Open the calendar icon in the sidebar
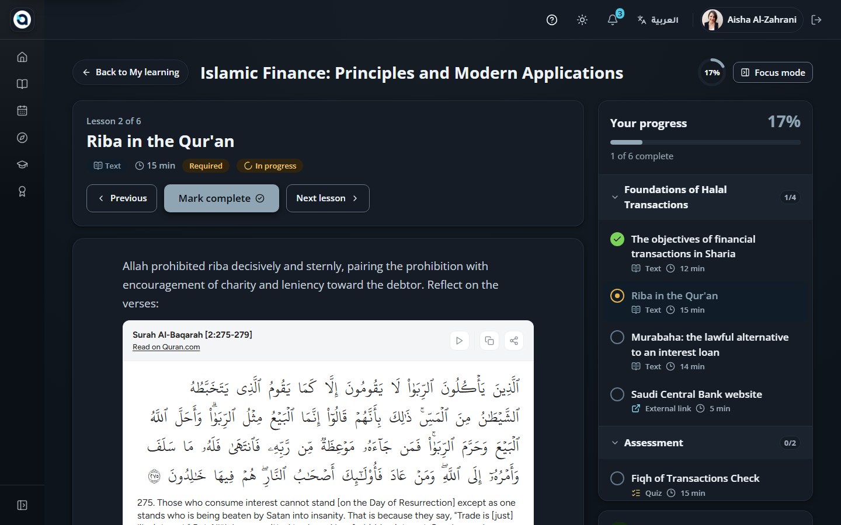The height and width of the screenshot is (525, 841). (22, 111)
